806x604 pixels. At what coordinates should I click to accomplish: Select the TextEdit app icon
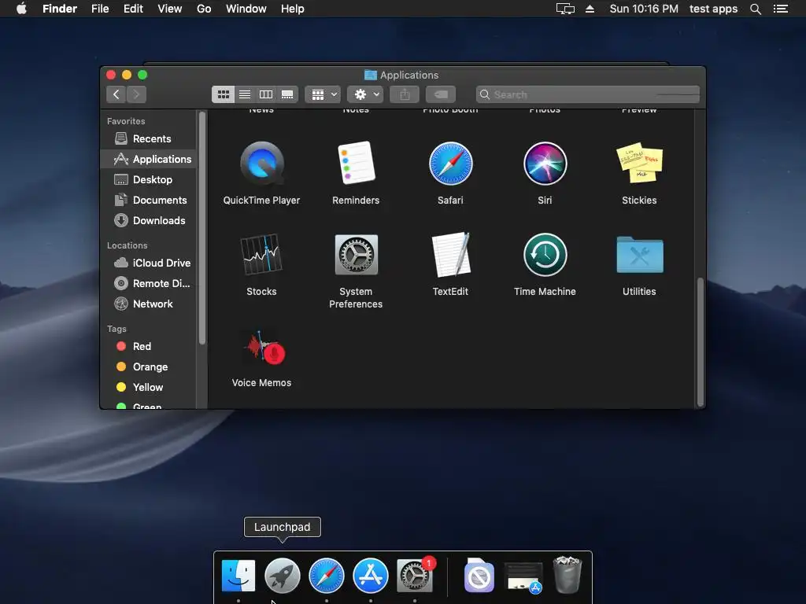pyautogui.click(x=450, y=255)
